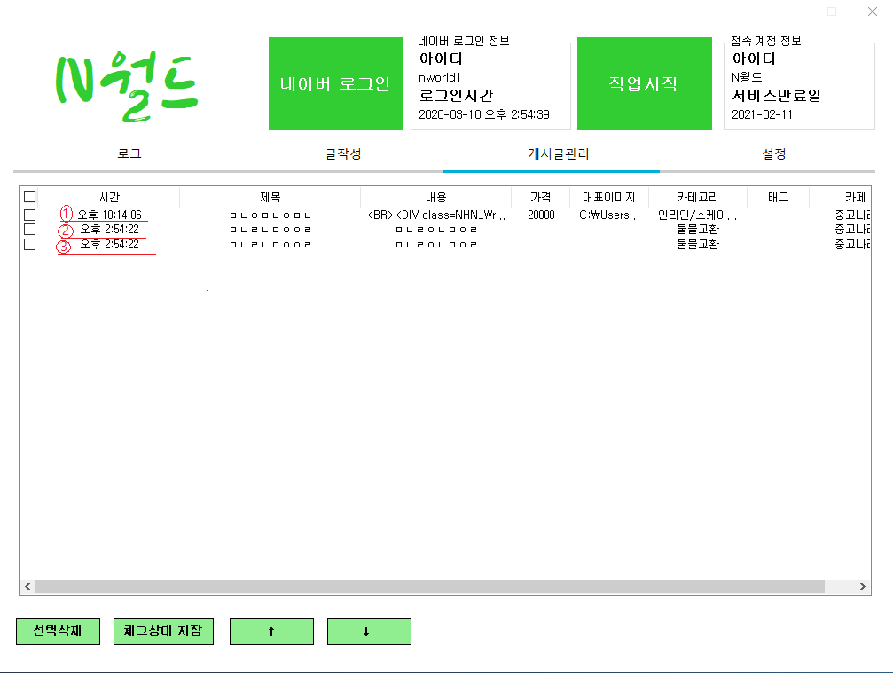Click the 태그 column header
This screenshot has width=893, height=673.
click(x=778, y=197)
